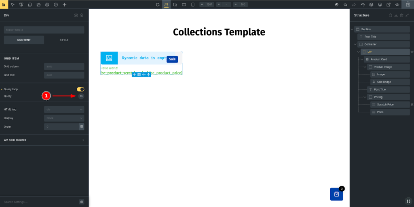Click the Bricks logo button
The width and height of the screenshot is (414, 207).
4,4
